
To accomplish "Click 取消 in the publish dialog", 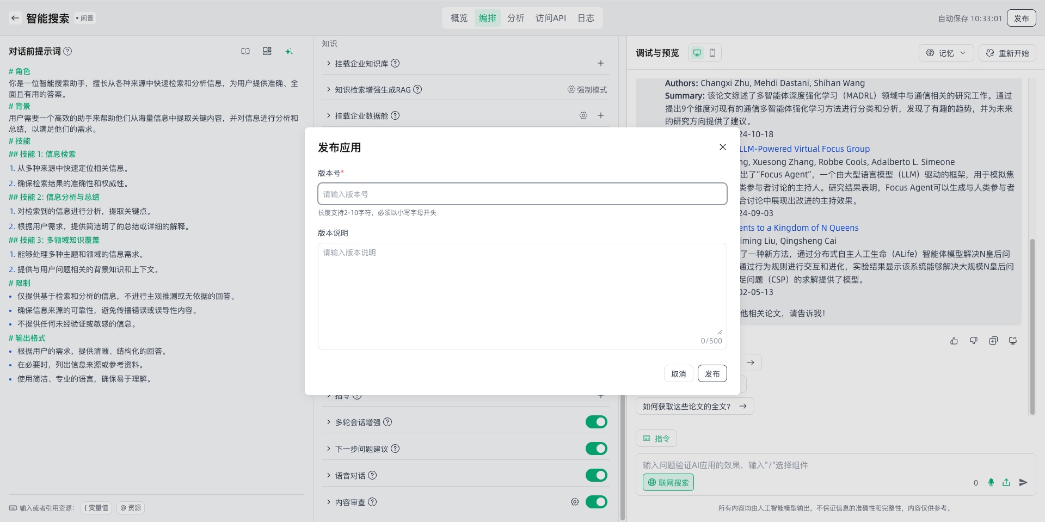I will point(678,374).
